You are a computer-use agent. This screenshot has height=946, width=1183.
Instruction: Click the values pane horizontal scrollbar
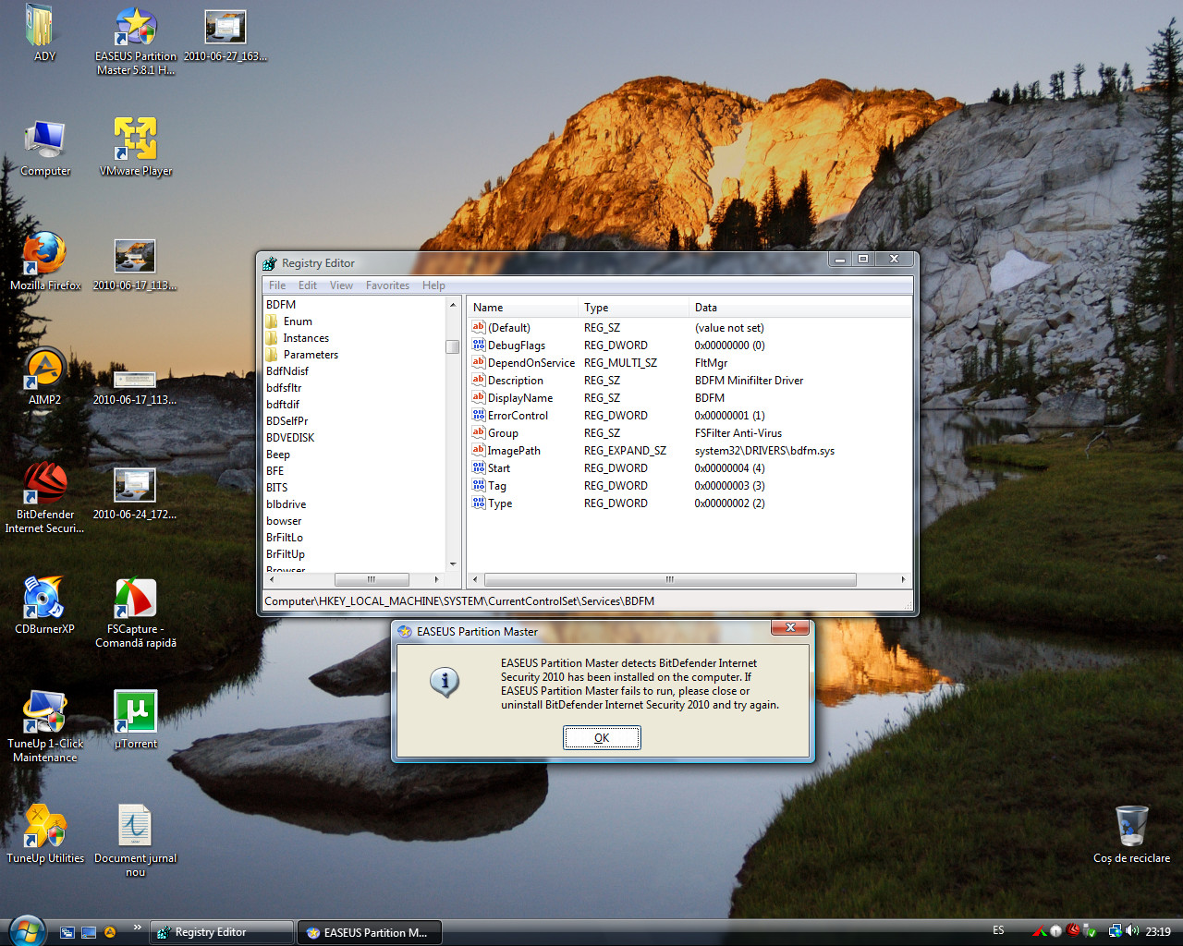tap(689, 579)
